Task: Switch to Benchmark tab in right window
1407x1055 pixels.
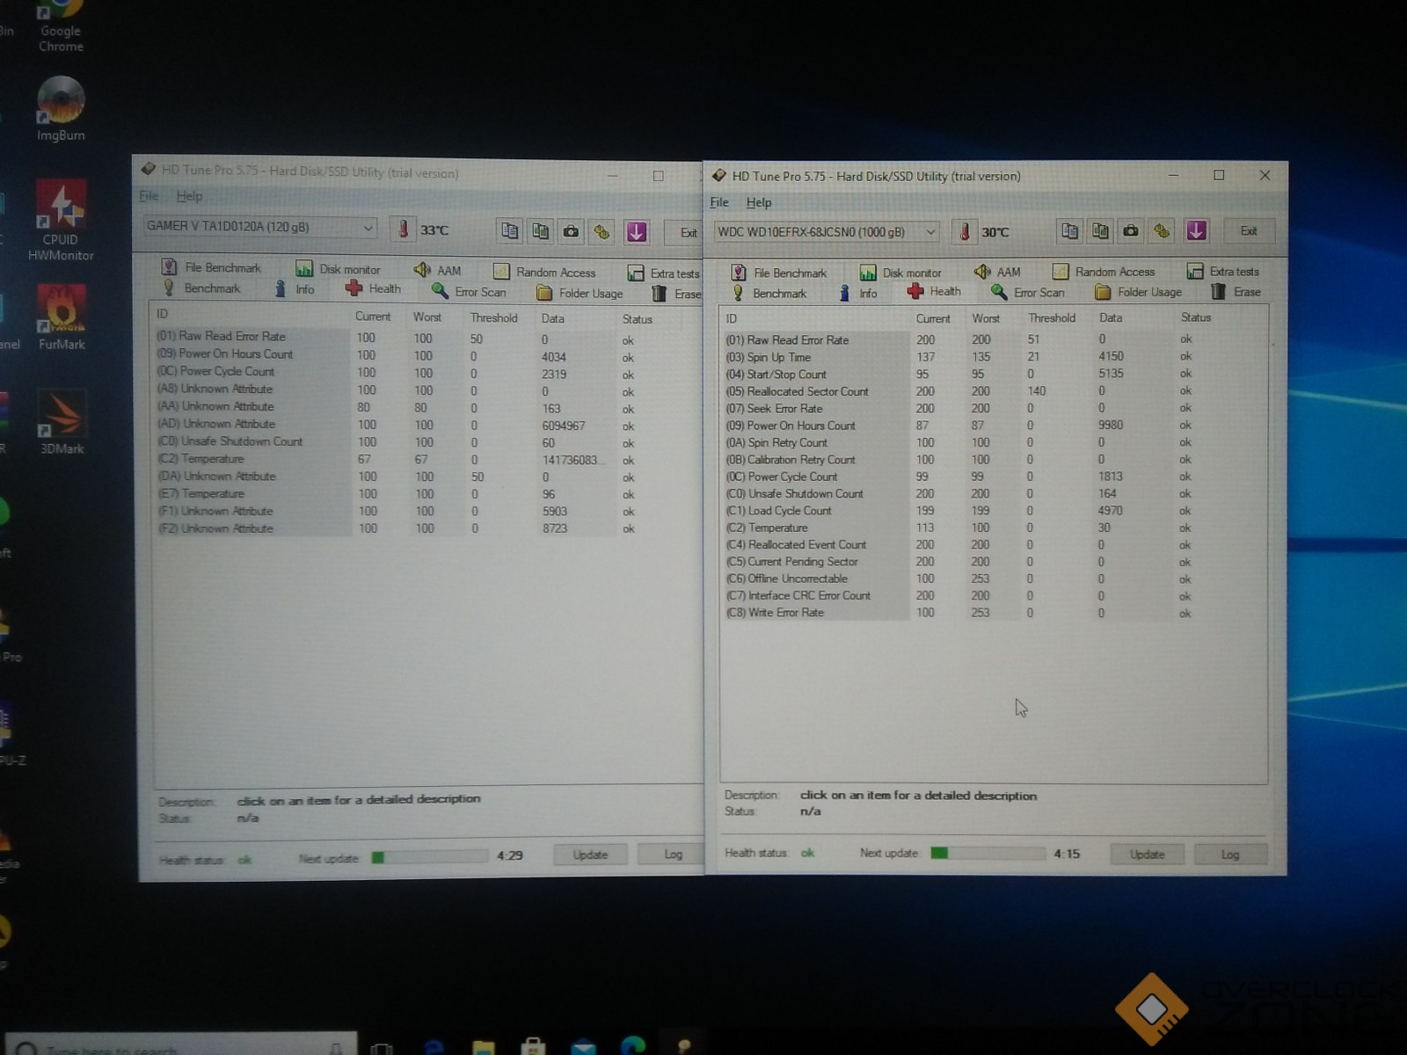Action: pyautogui.click(x=769, y=293)
